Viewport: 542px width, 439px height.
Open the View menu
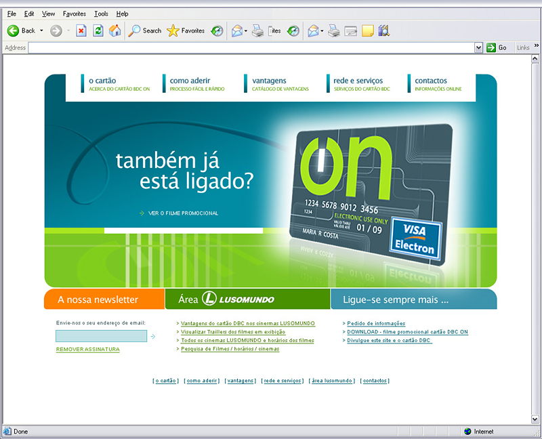click(48, 14)
